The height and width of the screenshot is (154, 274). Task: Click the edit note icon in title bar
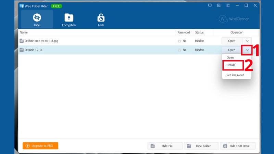point(219,5)
